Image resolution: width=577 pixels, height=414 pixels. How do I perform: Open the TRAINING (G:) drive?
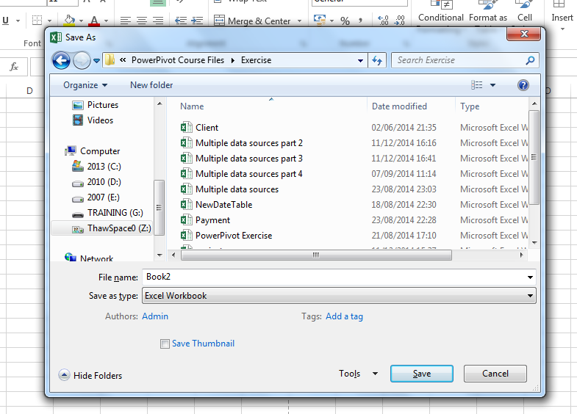pos(107,213)
